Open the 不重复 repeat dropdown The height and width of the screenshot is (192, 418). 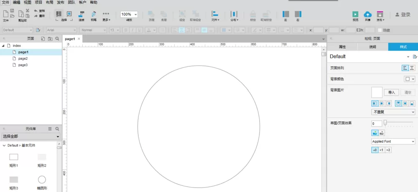click(x=393, y=112)
